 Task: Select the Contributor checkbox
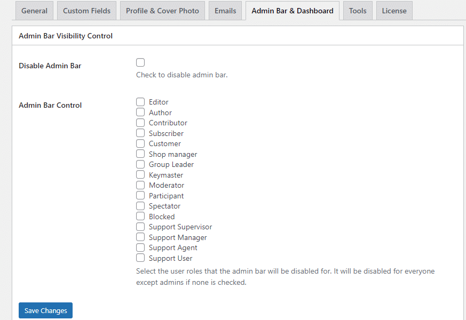(140, 123)
